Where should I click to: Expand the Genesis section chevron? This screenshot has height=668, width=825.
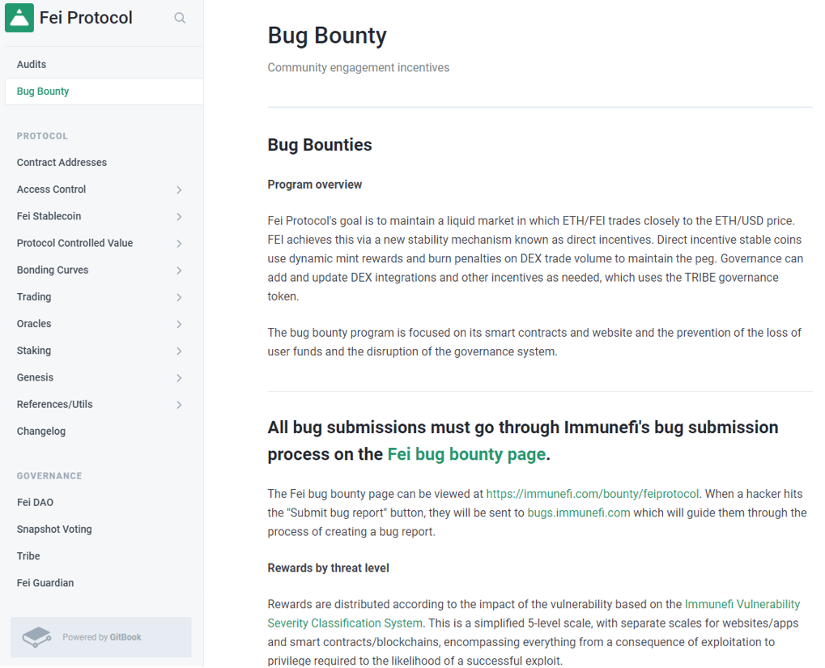(179, 378)
